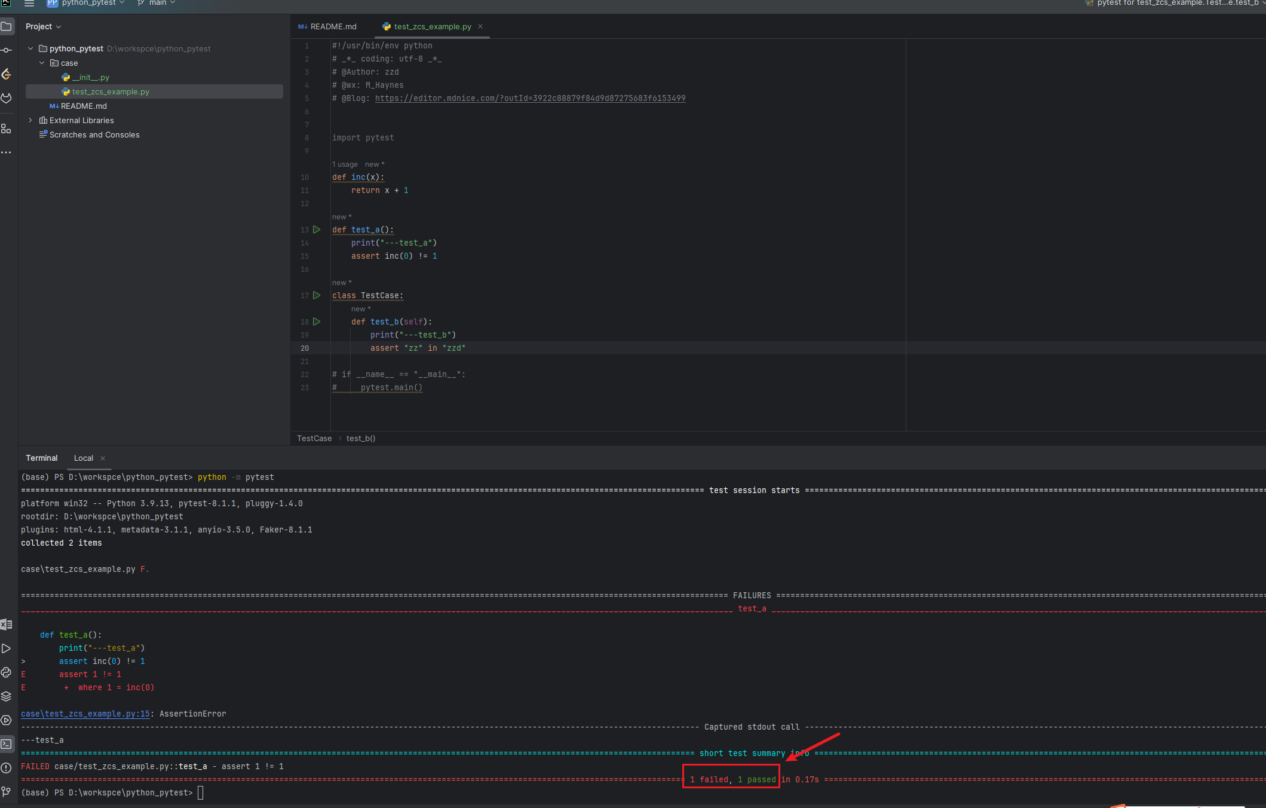
Task: Open the python_pytest project dropdown
Action: (x=94, y=3)
